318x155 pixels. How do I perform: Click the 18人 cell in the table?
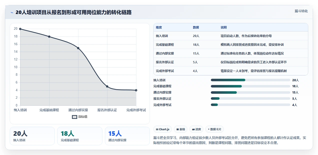tap(196, 45)
